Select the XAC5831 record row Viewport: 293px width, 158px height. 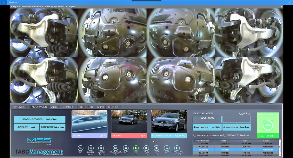[x=236, y=143]
